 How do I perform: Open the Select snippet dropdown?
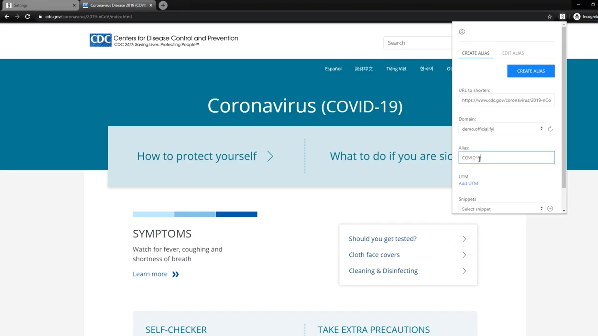tap(502, 209)
